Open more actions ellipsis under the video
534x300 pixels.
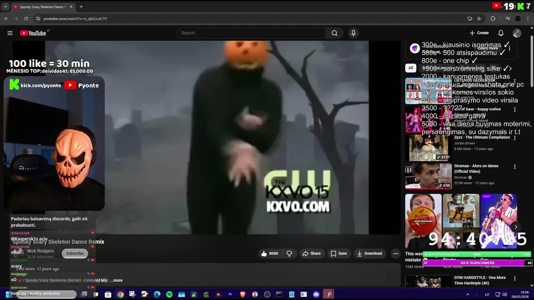pos(395,253)
